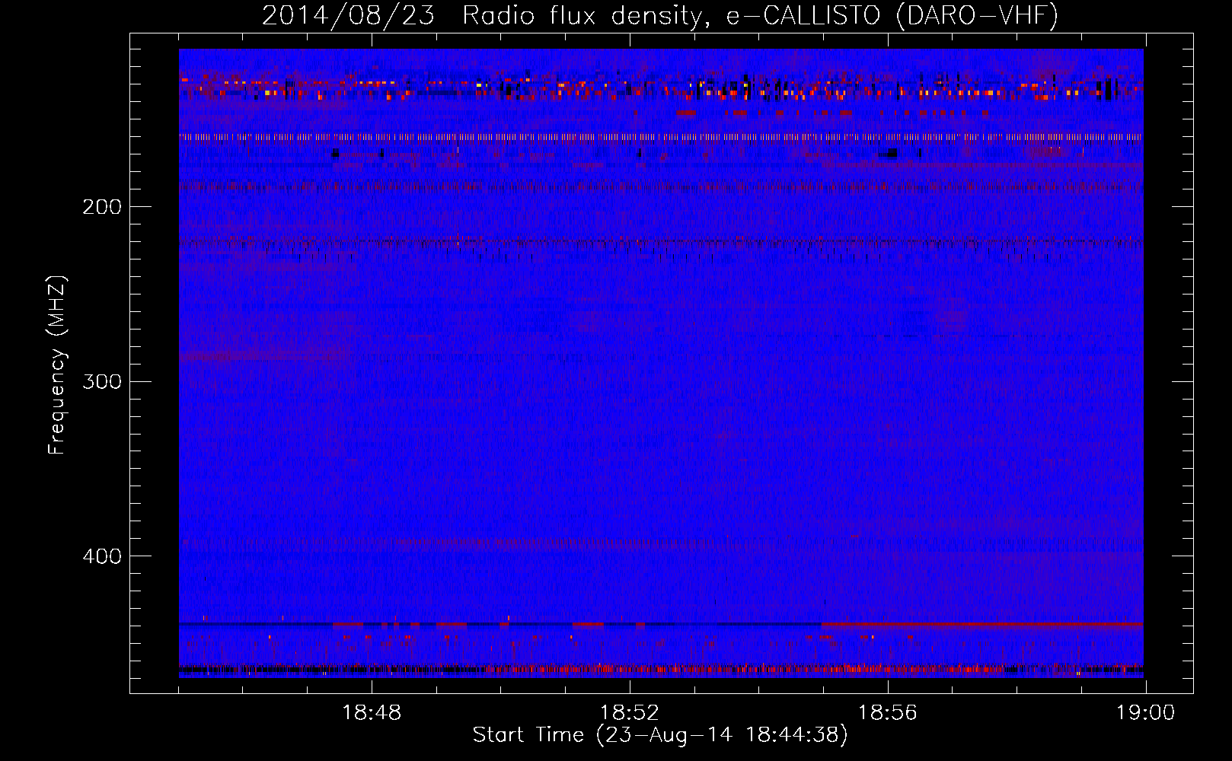Click the black margin right of the spectrogram

1167,363
